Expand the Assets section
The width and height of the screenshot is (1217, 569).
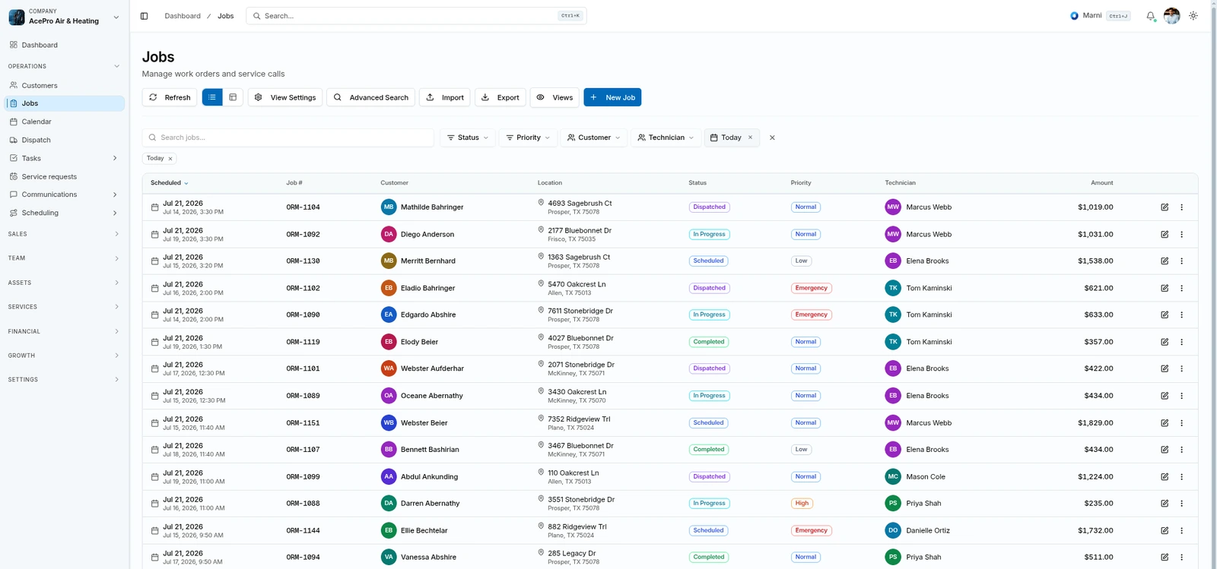click(64, 283)
